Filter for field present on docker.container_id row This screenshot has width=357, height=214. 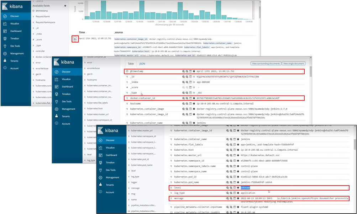click(x=194, y=98)
